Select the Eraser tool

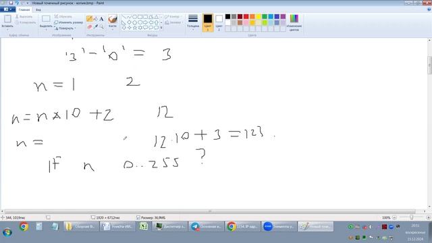point(89,27)
